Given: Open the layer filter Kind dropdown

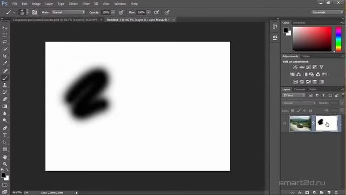Looking at the screenshot, I should (x=294, y=95).
